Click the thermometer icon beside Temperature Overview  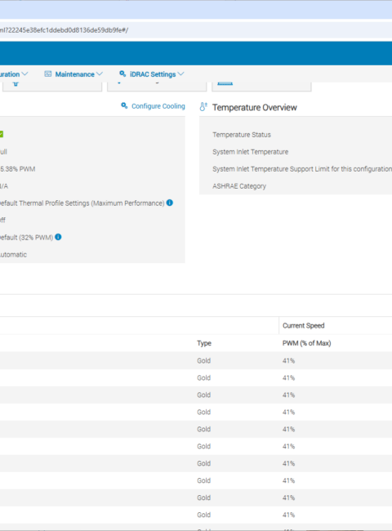203,107
